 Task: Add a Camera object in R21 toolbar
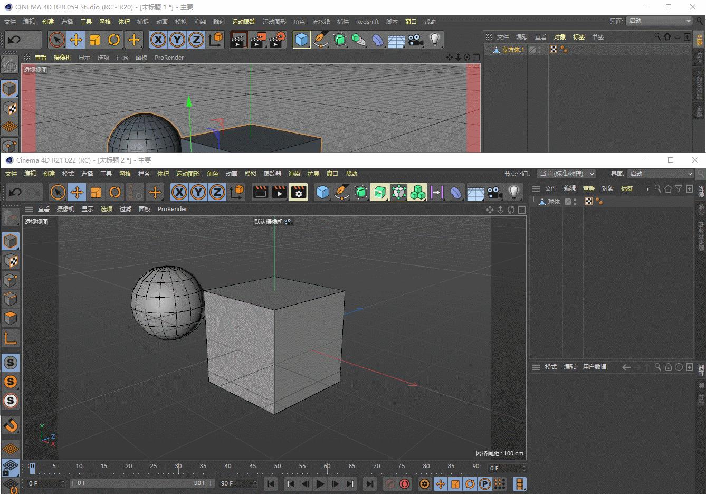[494, 192]
